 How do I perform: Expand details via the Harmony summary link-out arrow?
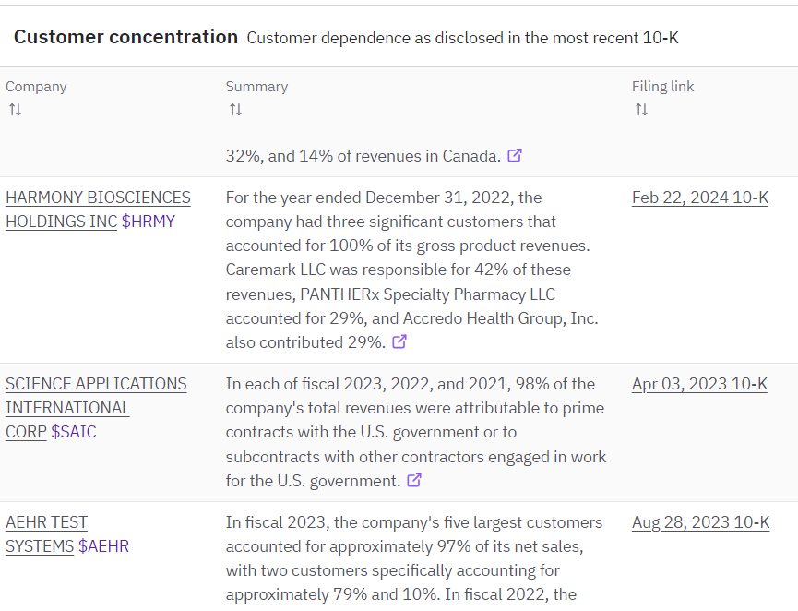click(399, 341)
